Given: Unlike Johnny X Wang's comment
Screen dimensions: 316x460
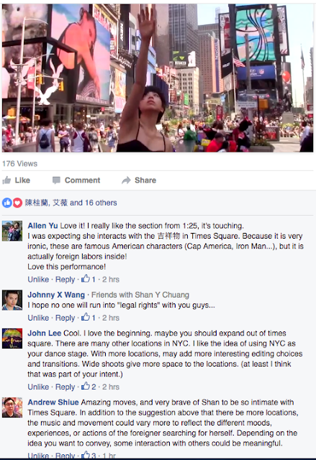Looking at the screenshot, I should click(38, 318).
